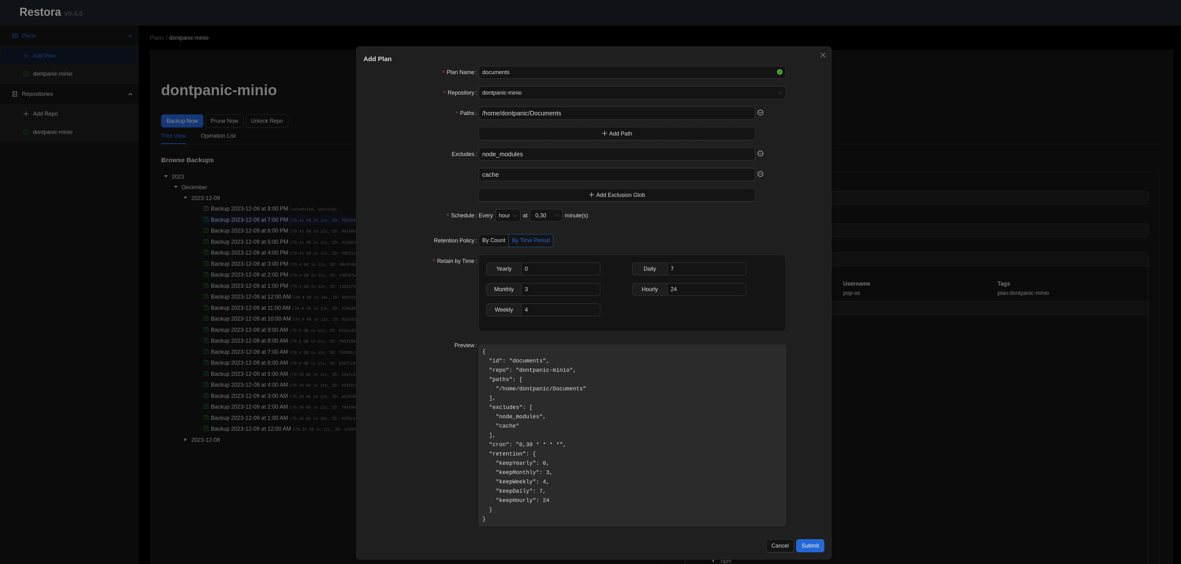
Task: Close the Add Plan dialog with X
Action: [823, 55]
